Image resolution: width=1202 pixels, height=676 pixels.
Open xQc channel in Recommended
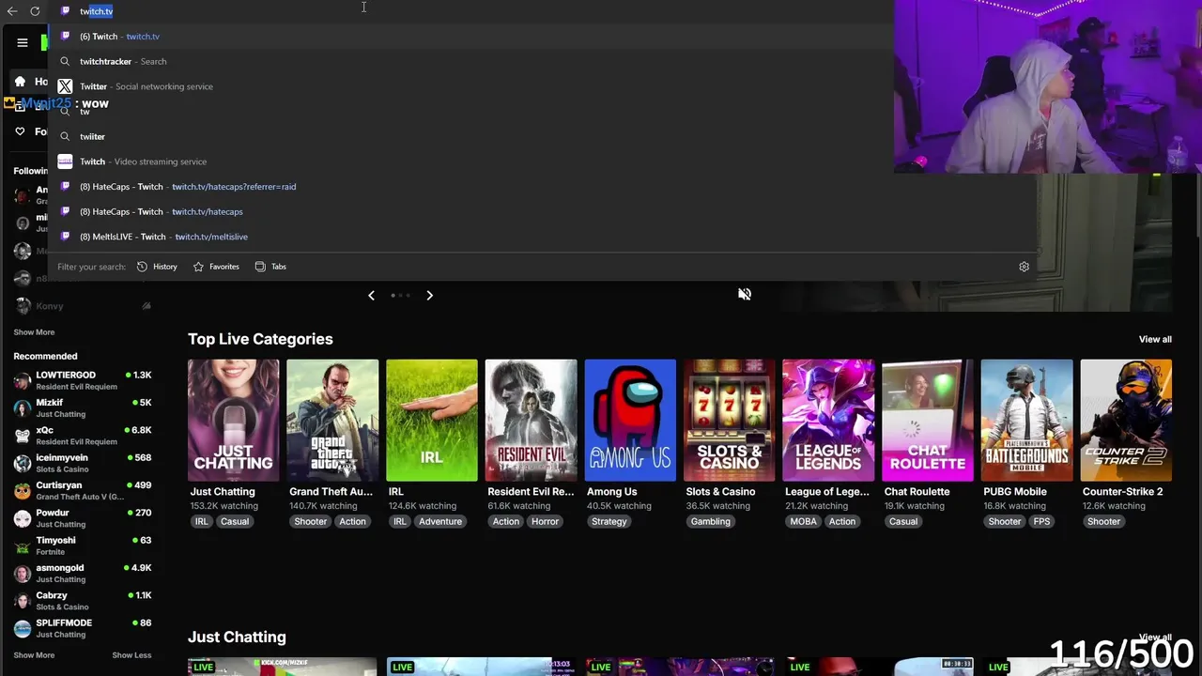(83, 436)
